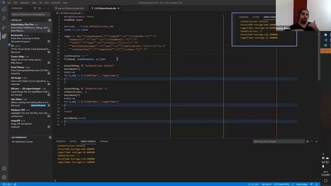The width and height of the screenshot is (331, 186).
Task: Collapse the bottom panel with chevron icon
Action: (x=312, y=142)
